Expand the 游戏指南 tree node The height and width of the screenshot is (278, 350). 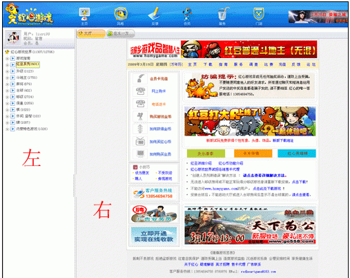point(7,59)
